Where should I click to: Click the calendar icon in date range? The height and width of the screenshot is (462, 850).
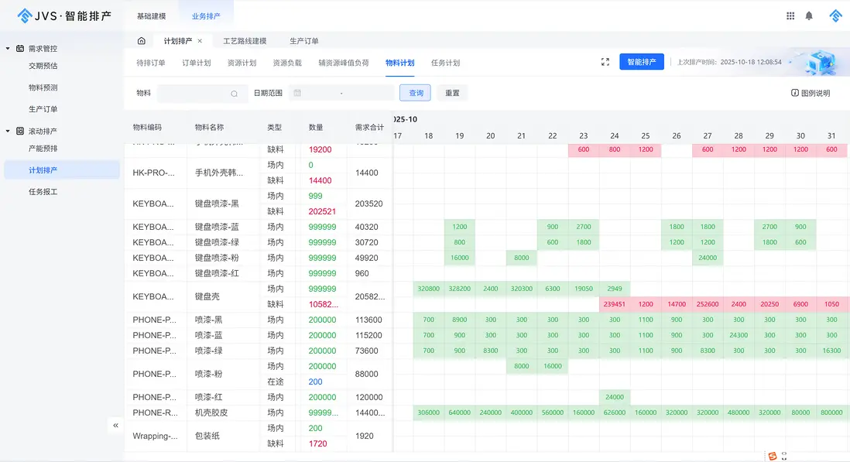click(297, 93)
